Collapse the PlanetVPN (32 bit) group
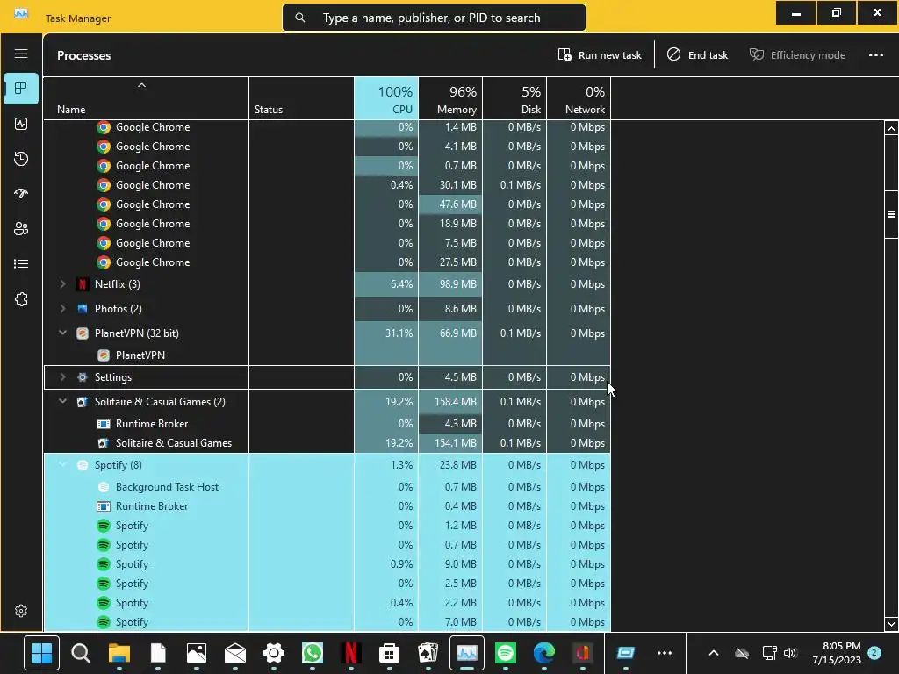Viewport: 899px width, 674px height. [62, 333]
